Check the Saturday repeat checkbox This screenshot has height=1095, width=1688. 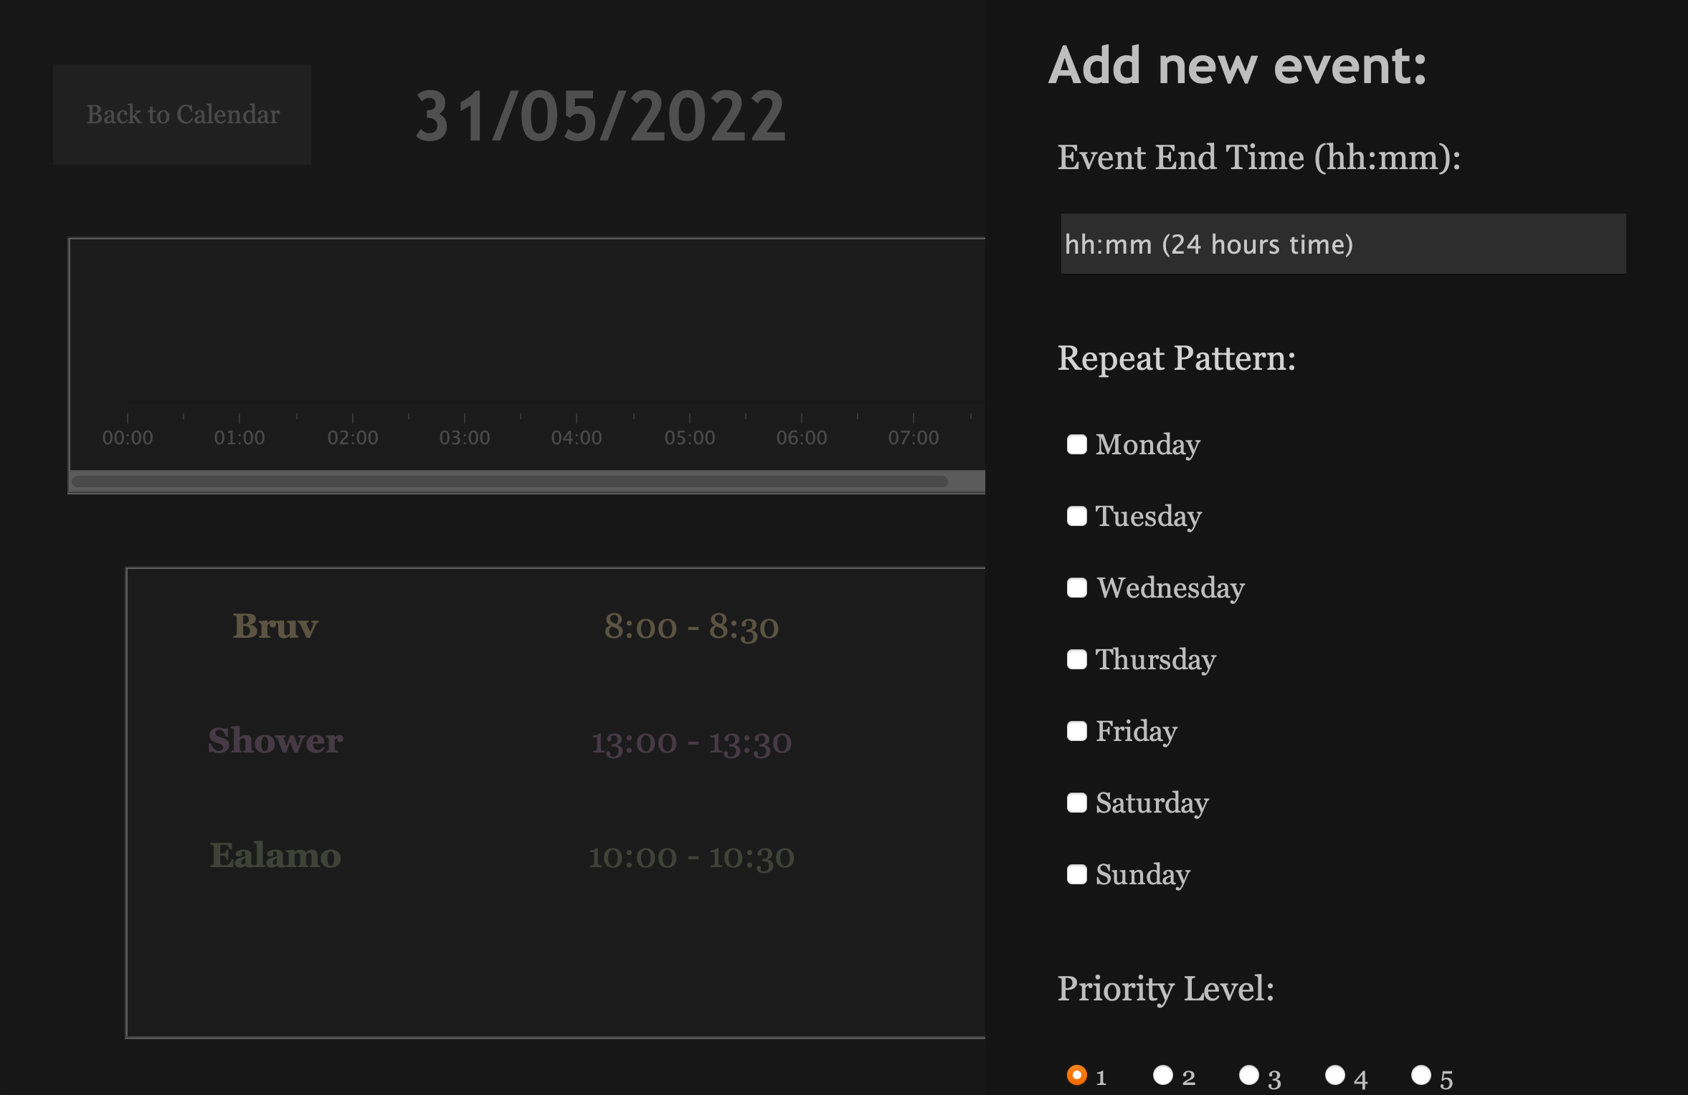tap(1076, 803)
